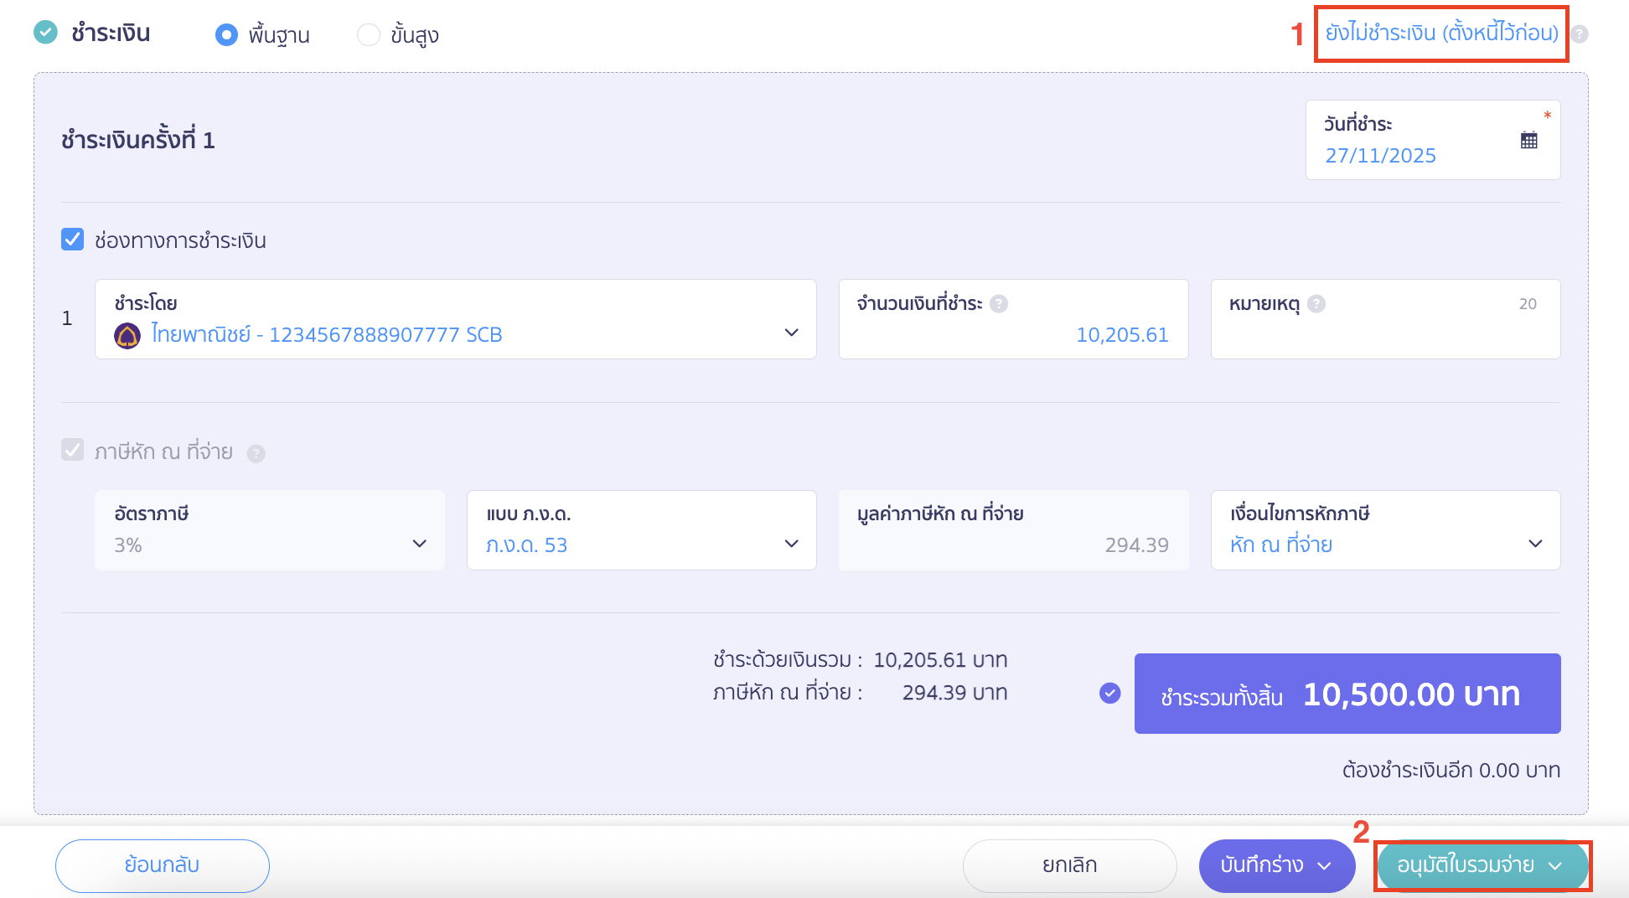
Task: Click the ย้อนกลับ back button
Action: click(162, 865)
